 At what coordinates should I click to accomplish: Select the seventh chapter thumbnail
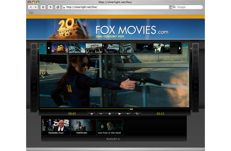pyautogui.click(x=162, y=48)
